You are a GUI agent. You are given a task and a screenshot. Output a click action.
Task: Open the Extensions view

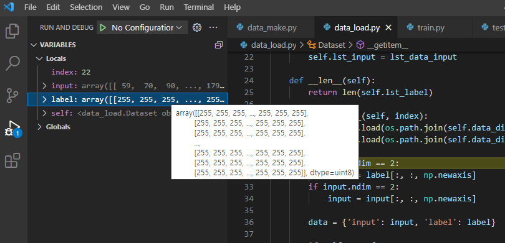coord(13,160)
